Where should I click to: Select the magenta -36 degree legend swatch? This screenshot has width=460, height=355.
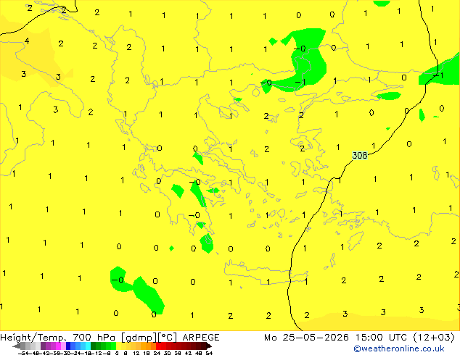(x=58, y=346)
